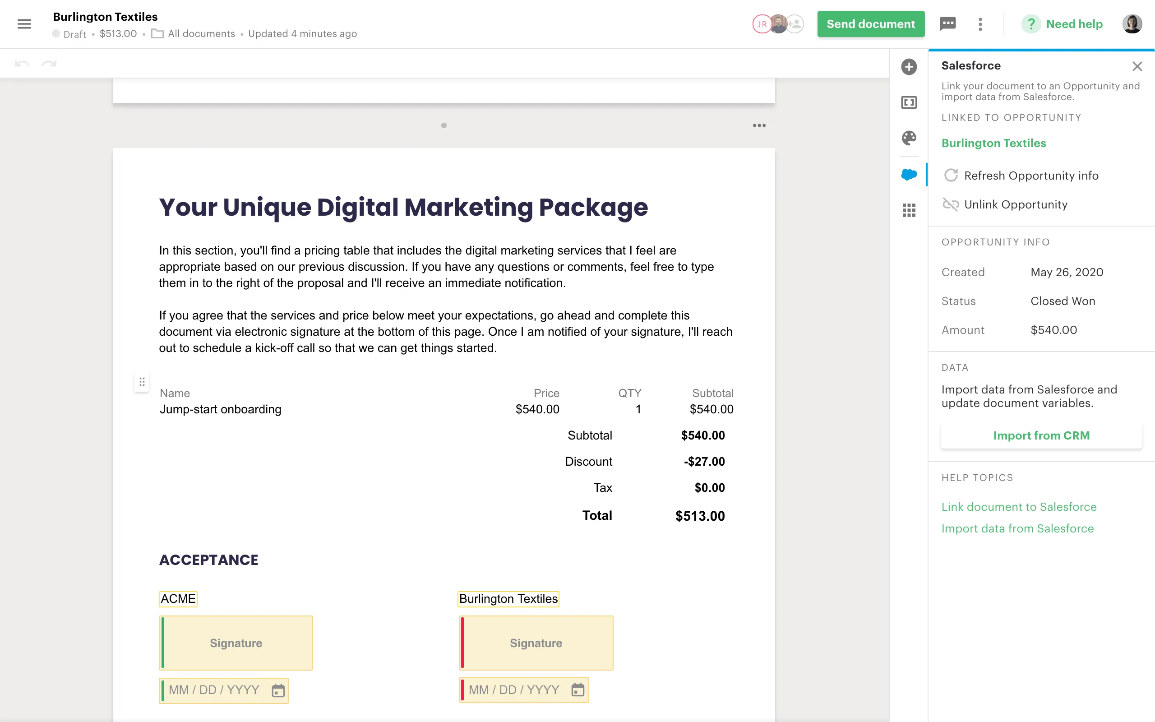Click the document title Burlington Textiles
The height and width of the screenshot is (722, 1155).
click(105, 17)
